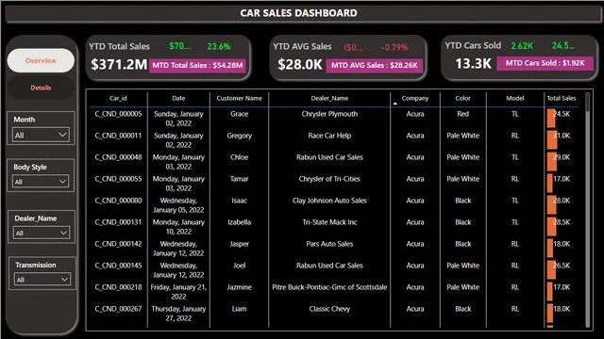Switch to the Details page

point(41,88)
